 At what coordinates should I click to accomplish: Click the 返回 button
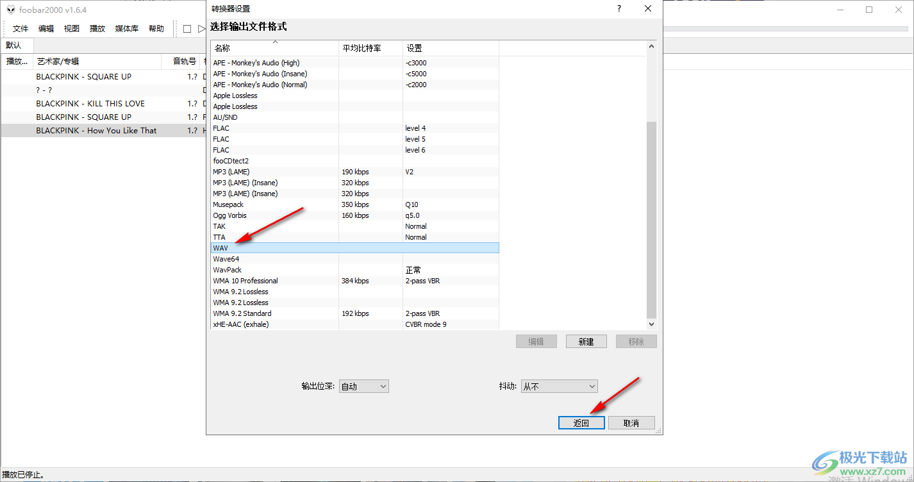(581, 423)
